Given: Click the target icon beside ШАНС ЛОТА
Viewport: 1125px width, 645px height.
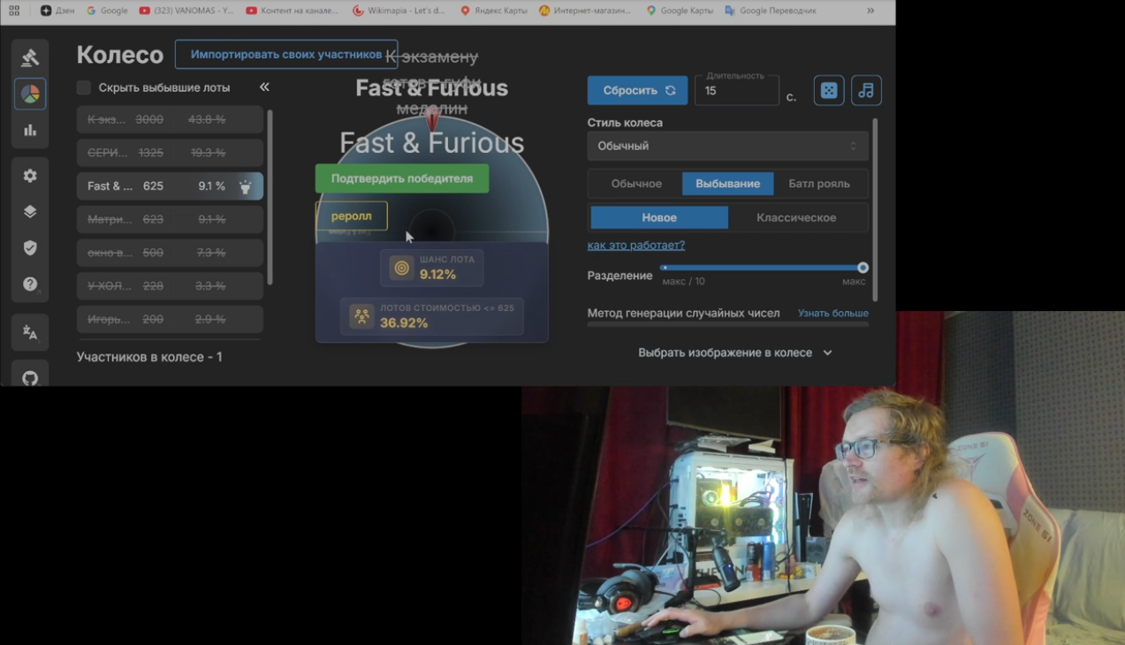Looking at the screenshot, I should coord(402,268).
